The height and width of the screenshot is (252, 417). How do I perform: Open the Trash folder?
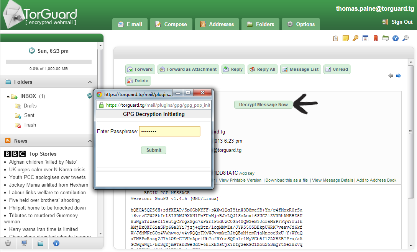(x=30, y=125)
